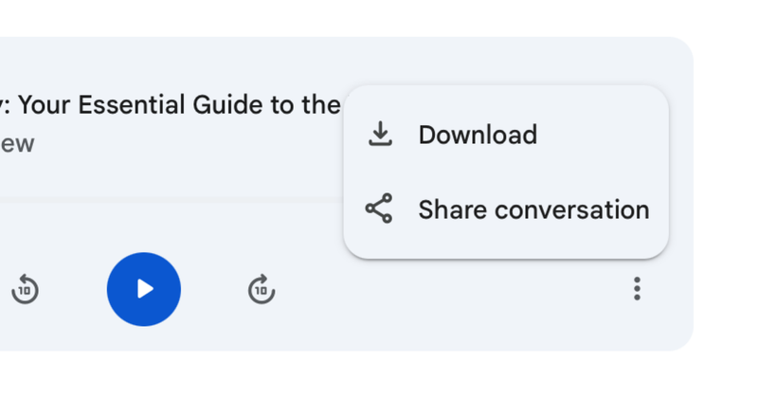Play the audio overview
Viewport: 758px width, 417px height.
(x=144, y=289)
